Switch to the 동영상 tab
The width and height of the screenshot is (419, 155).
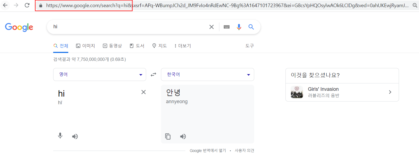coord(112,46)
